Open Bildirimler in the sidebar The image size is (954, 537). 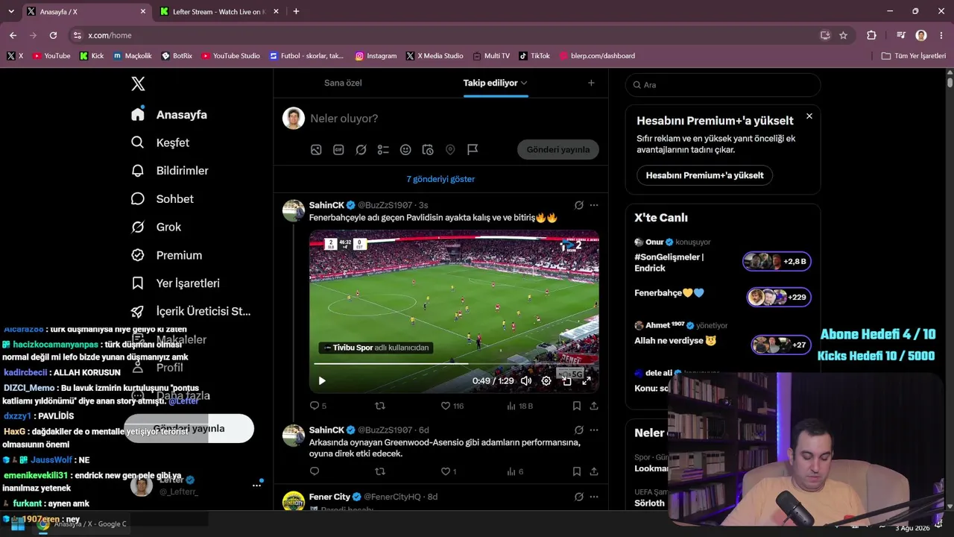point(170,171)
